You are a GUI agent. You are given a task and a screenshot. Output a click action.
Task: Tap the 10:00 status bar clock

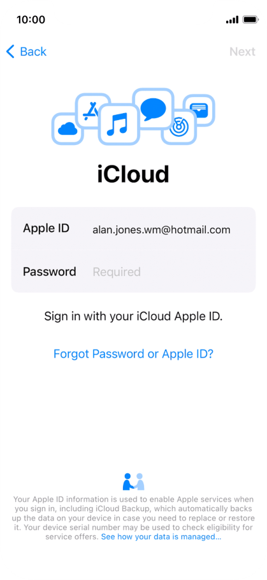click(31, 20)
